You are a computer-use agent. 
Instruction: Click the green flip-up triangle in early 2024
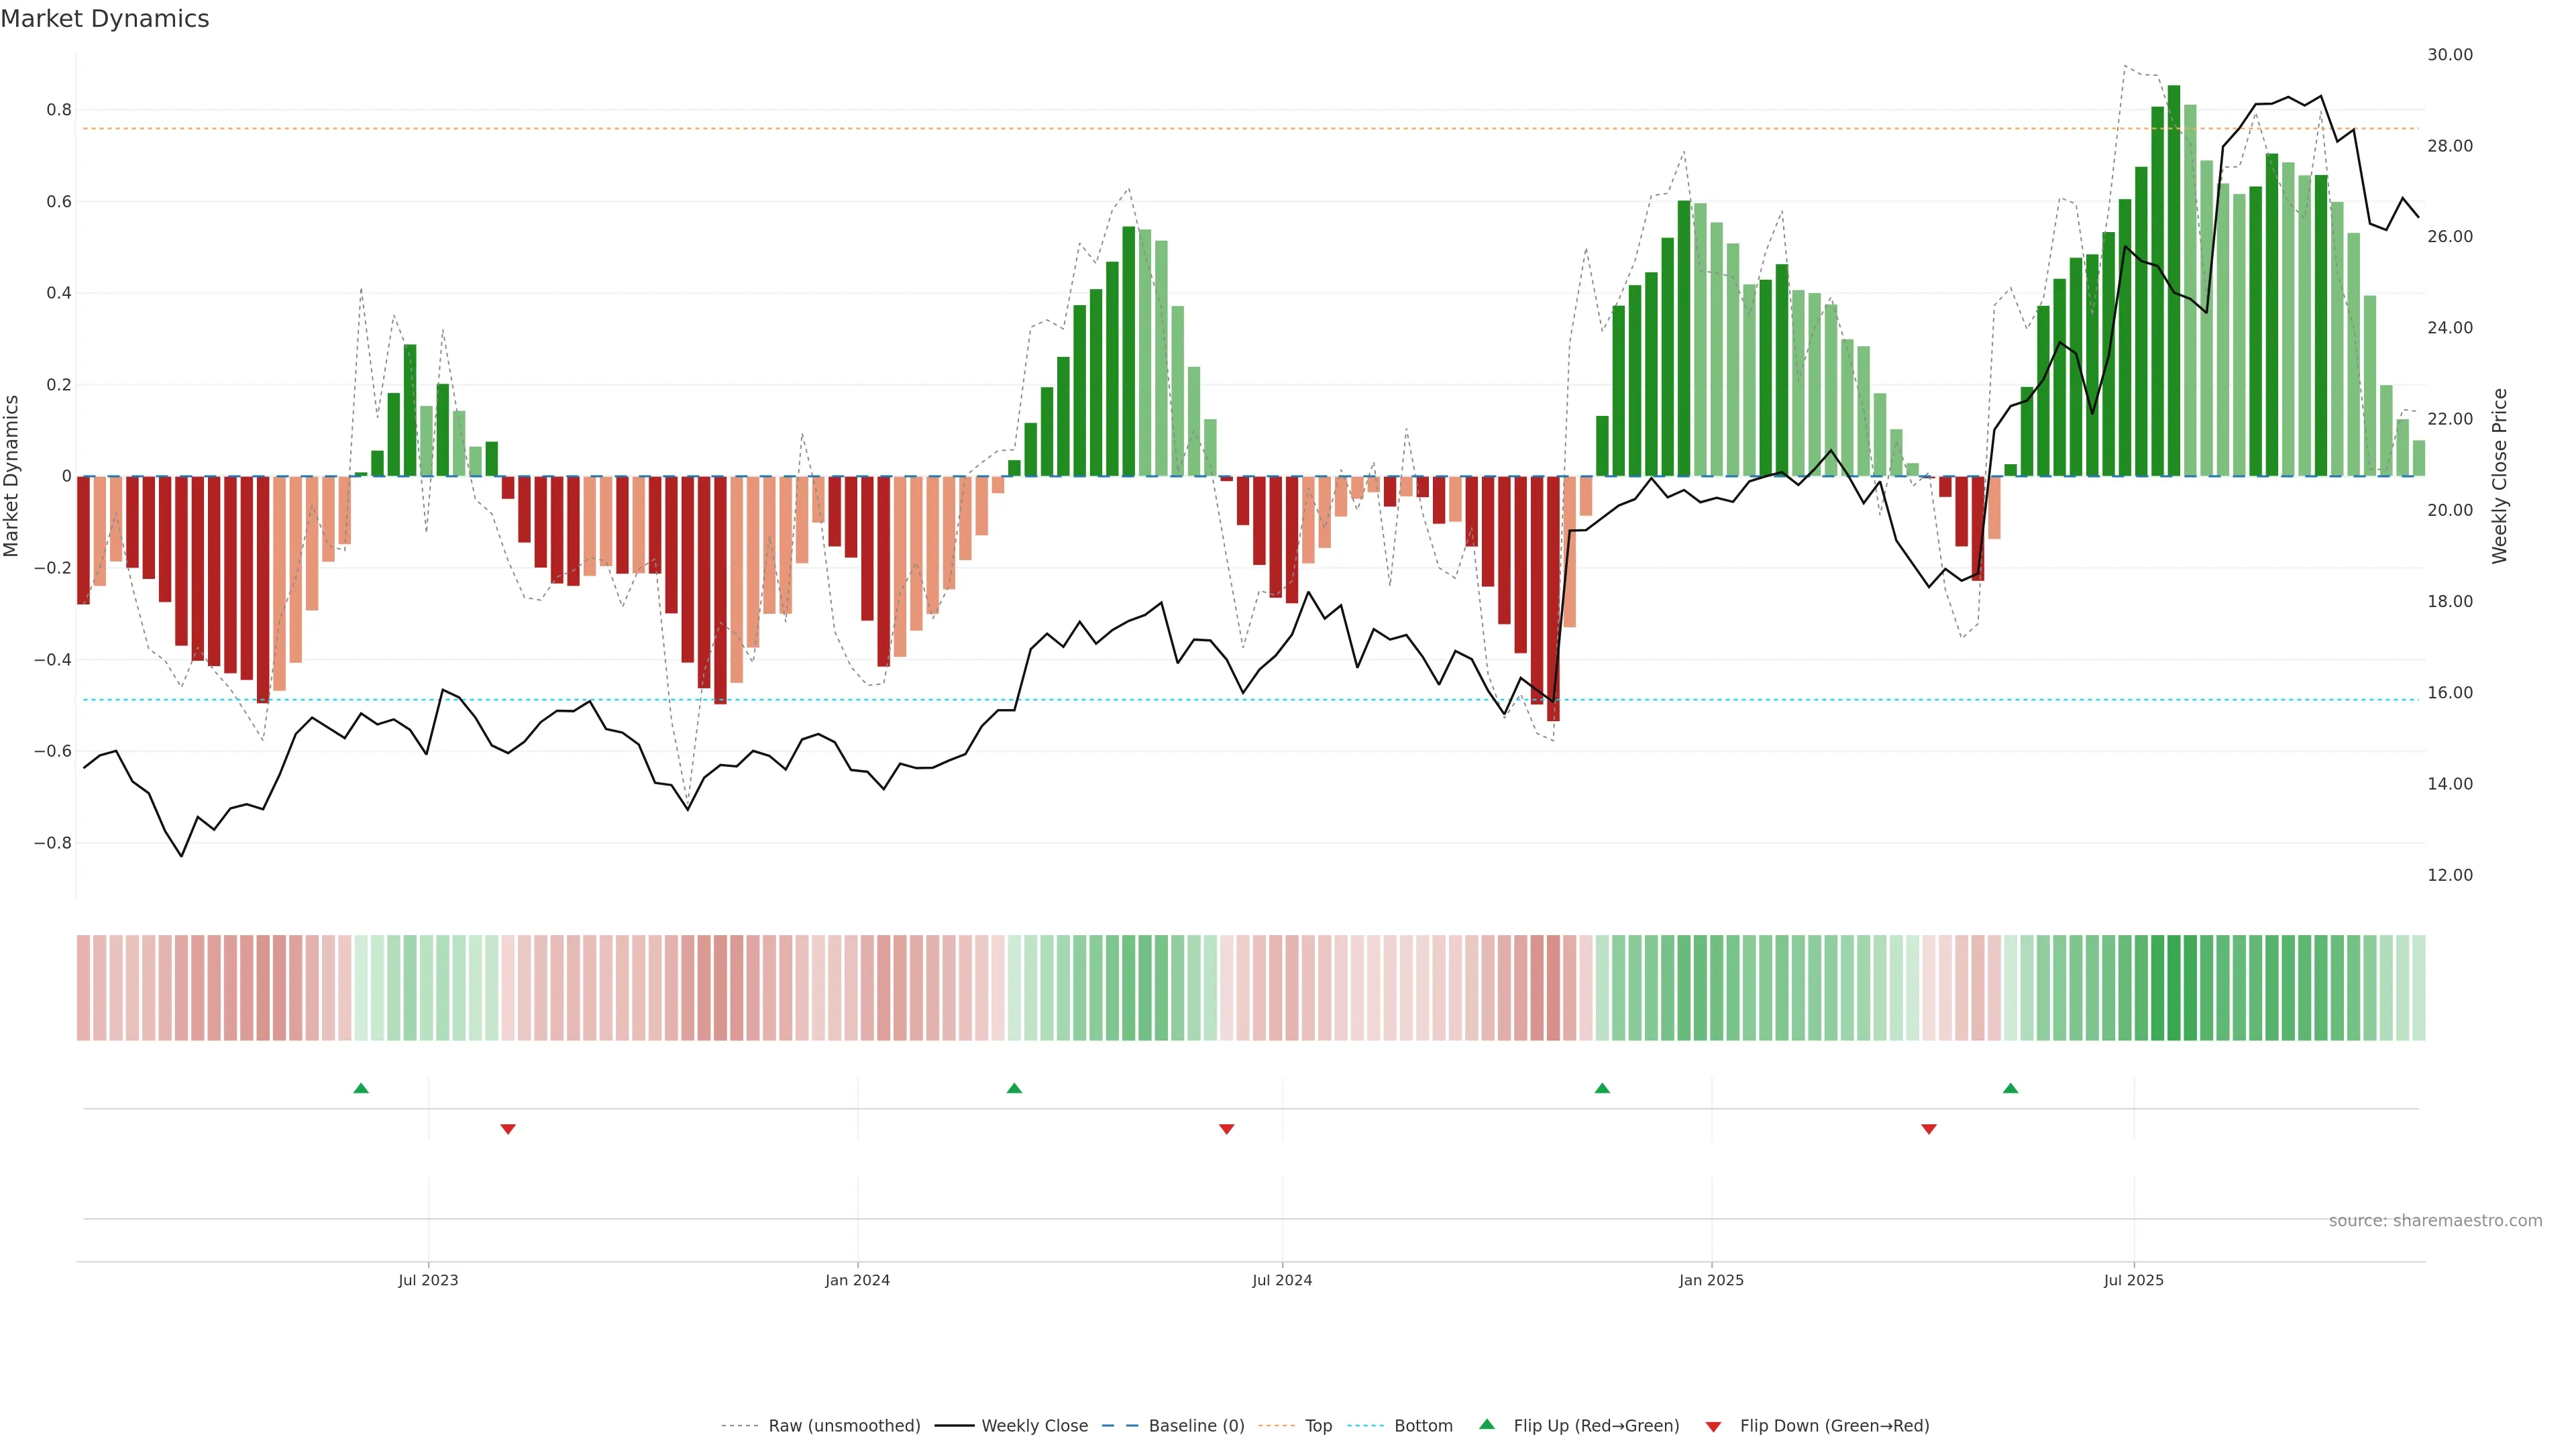1014,1088
